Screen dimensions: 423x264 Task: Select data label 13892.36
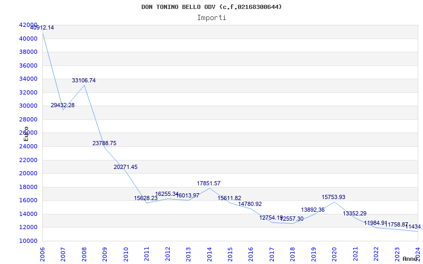(x=312, y=210)
